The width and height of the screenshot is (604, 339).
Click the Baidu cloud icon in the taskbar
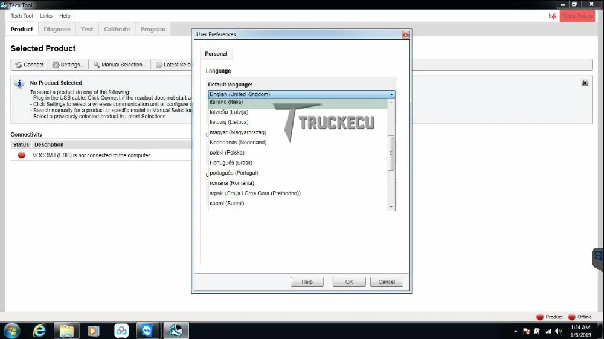pos(121,331)
